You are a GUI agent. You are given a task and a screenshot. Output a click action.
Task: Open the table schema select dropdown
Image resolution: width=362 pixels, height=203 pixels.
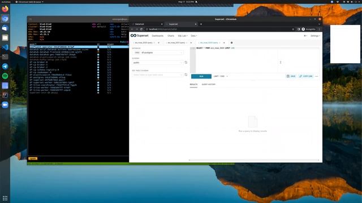coord(158,75)
